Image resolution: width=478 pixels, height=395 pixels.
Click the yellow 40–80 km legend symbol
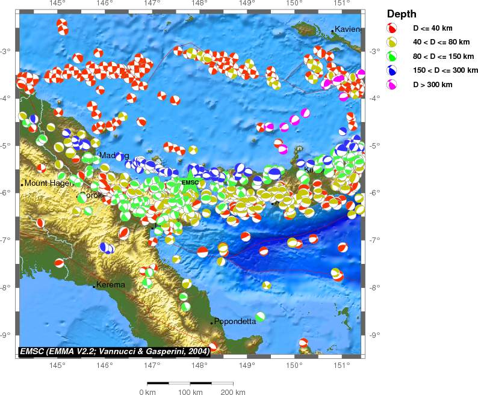[x=391, y=42]
